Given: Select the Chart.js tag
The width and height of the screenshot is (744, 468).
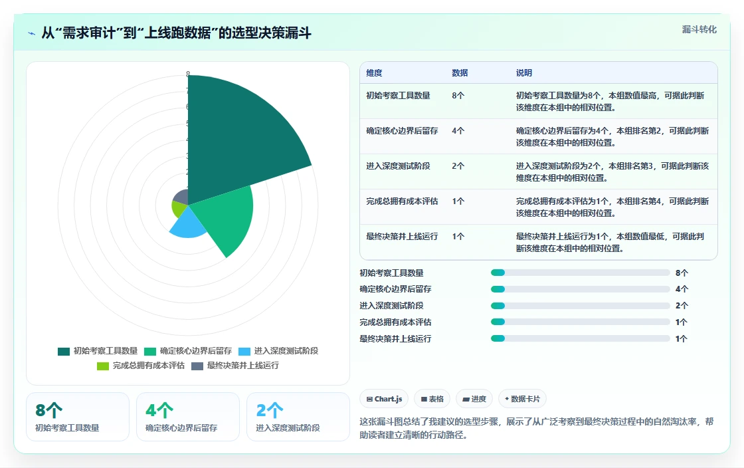Looking at the screenshot, I should (385, 399).
